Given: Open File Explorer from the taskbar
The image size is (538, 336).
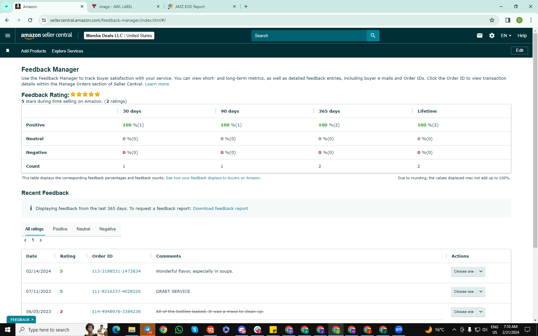Looking at the screenshot, I should [x=132, y=330].
